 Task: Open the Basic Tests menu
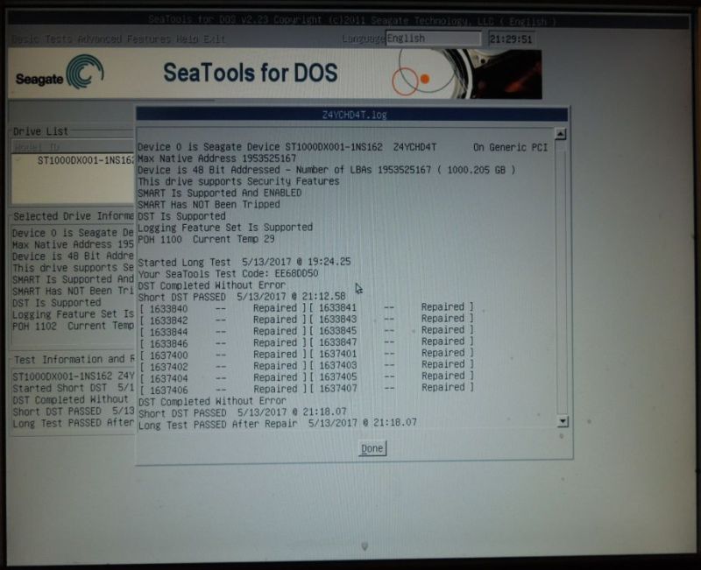40,39
